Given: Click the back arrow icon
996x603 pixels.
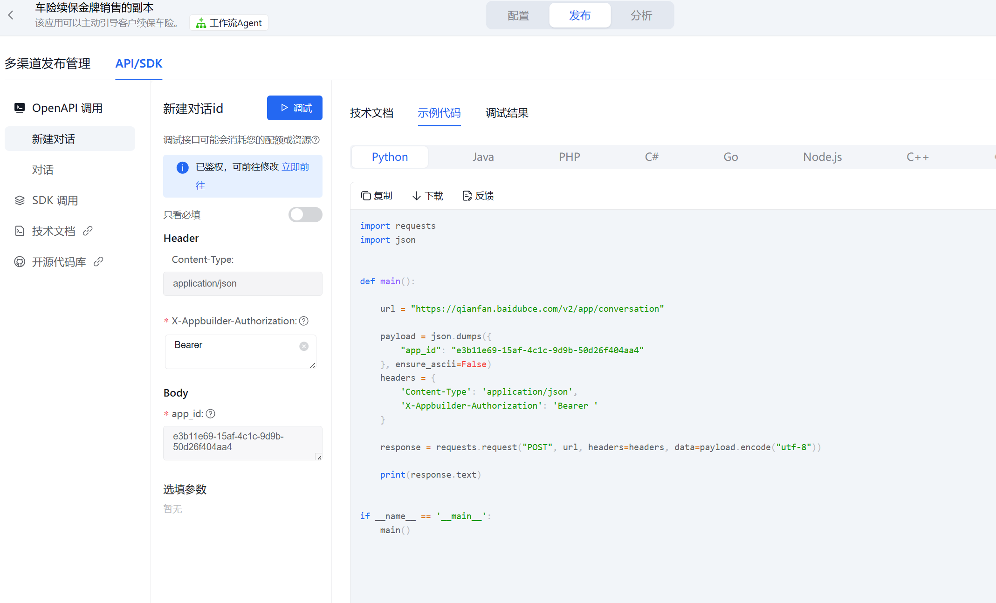Looking at the screenshot, I should click(11, 15).
